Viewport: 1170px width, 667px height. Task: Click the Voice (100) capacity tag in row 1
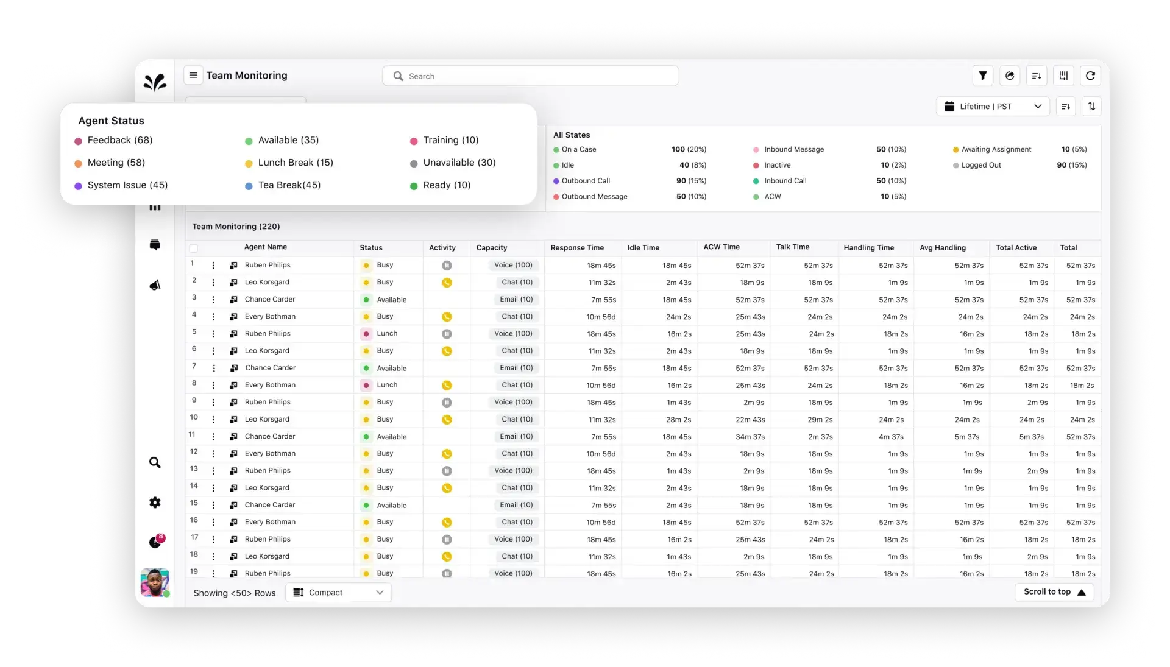[x=513, y=265]
